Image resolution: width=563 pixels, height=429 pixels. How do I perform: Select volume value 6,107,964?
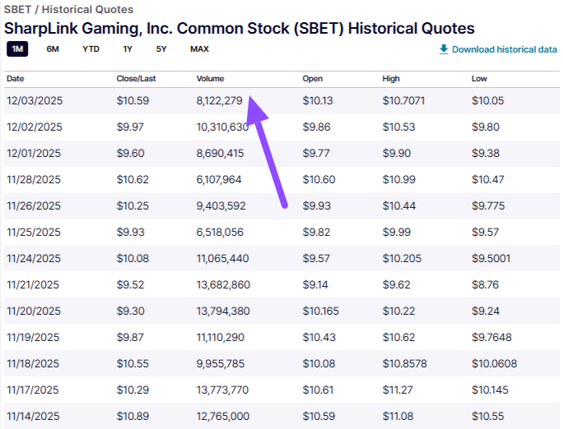click(x=219, y=179)
